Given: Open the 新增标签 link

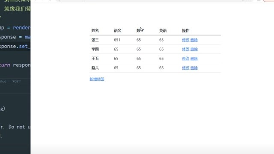Looking at the screenshot, I should point(97,79).
